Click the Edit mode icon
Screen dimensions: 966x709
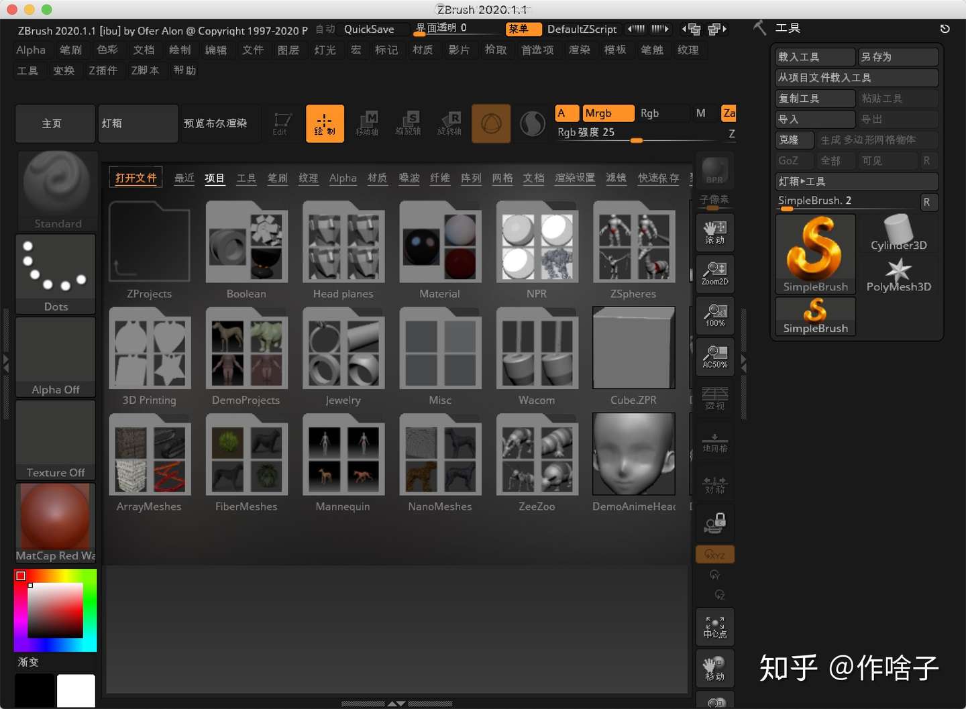tap(282, 123)
